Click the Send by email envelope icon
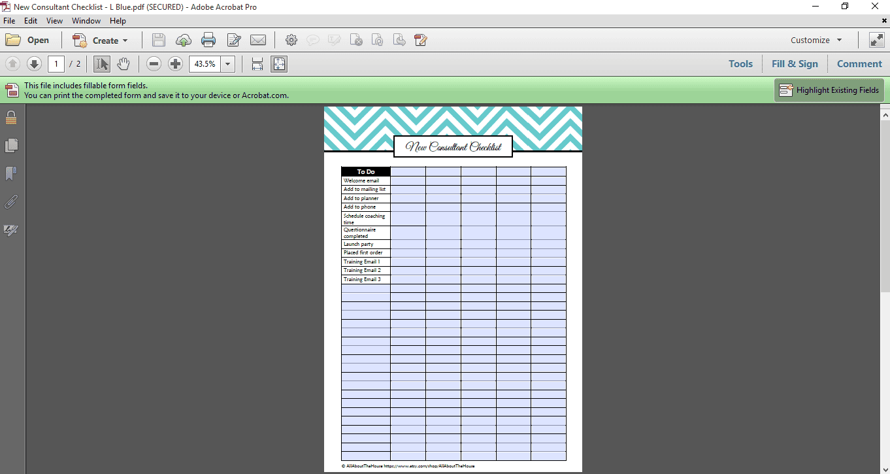Image resolution: width=890 pixels, height=474 pixels. click(258, 41)
